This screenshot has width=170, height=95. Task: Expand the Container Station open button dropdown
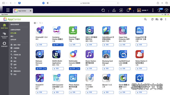coord(62,45)
